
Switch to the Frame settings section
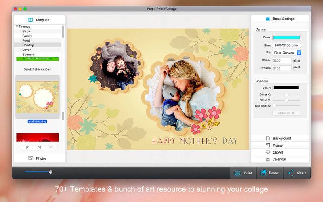click(280, 145)
